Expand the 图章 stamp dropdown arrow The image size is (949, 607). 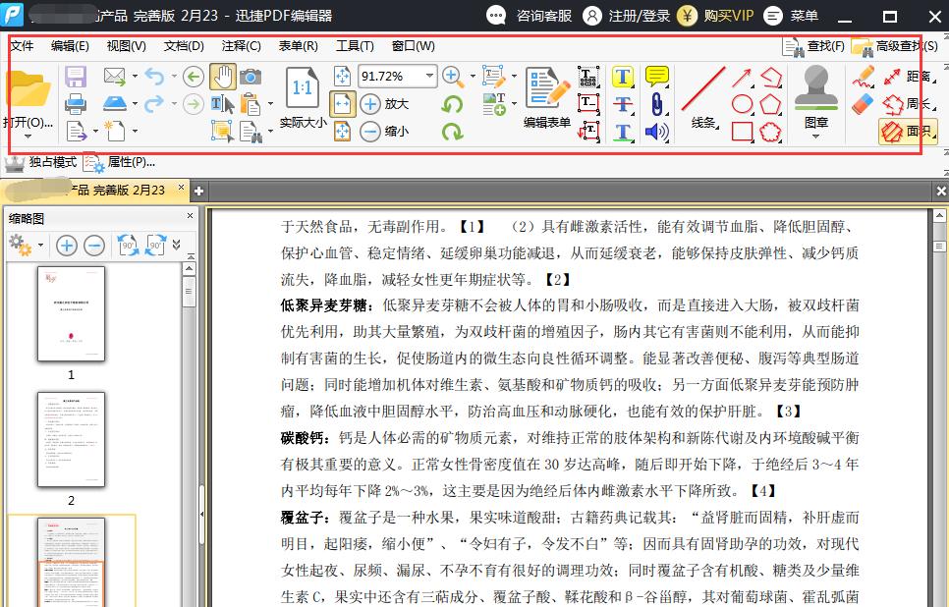(x=814, y=136)
